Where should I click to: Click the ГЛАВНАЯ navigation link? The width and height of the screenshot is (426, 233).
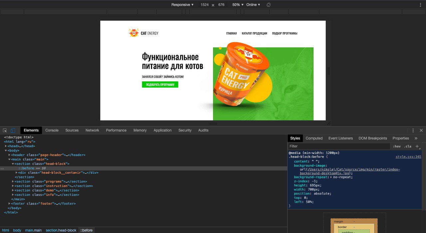click(x=231, y=34)
